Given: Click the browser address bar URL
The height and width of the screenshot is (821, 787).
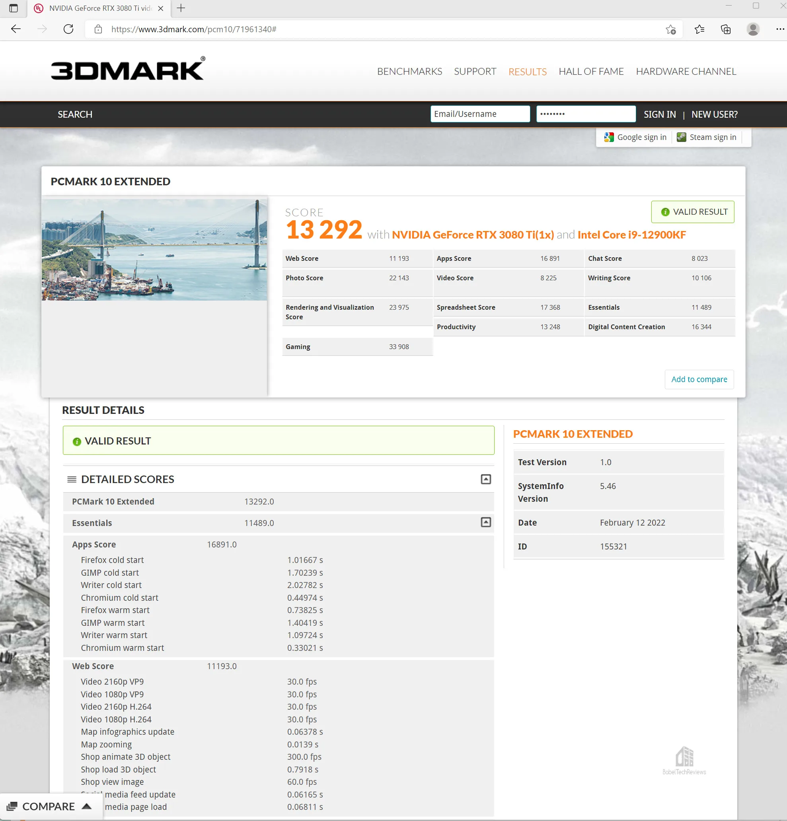Looking at the screenshot, I should 194,29.
